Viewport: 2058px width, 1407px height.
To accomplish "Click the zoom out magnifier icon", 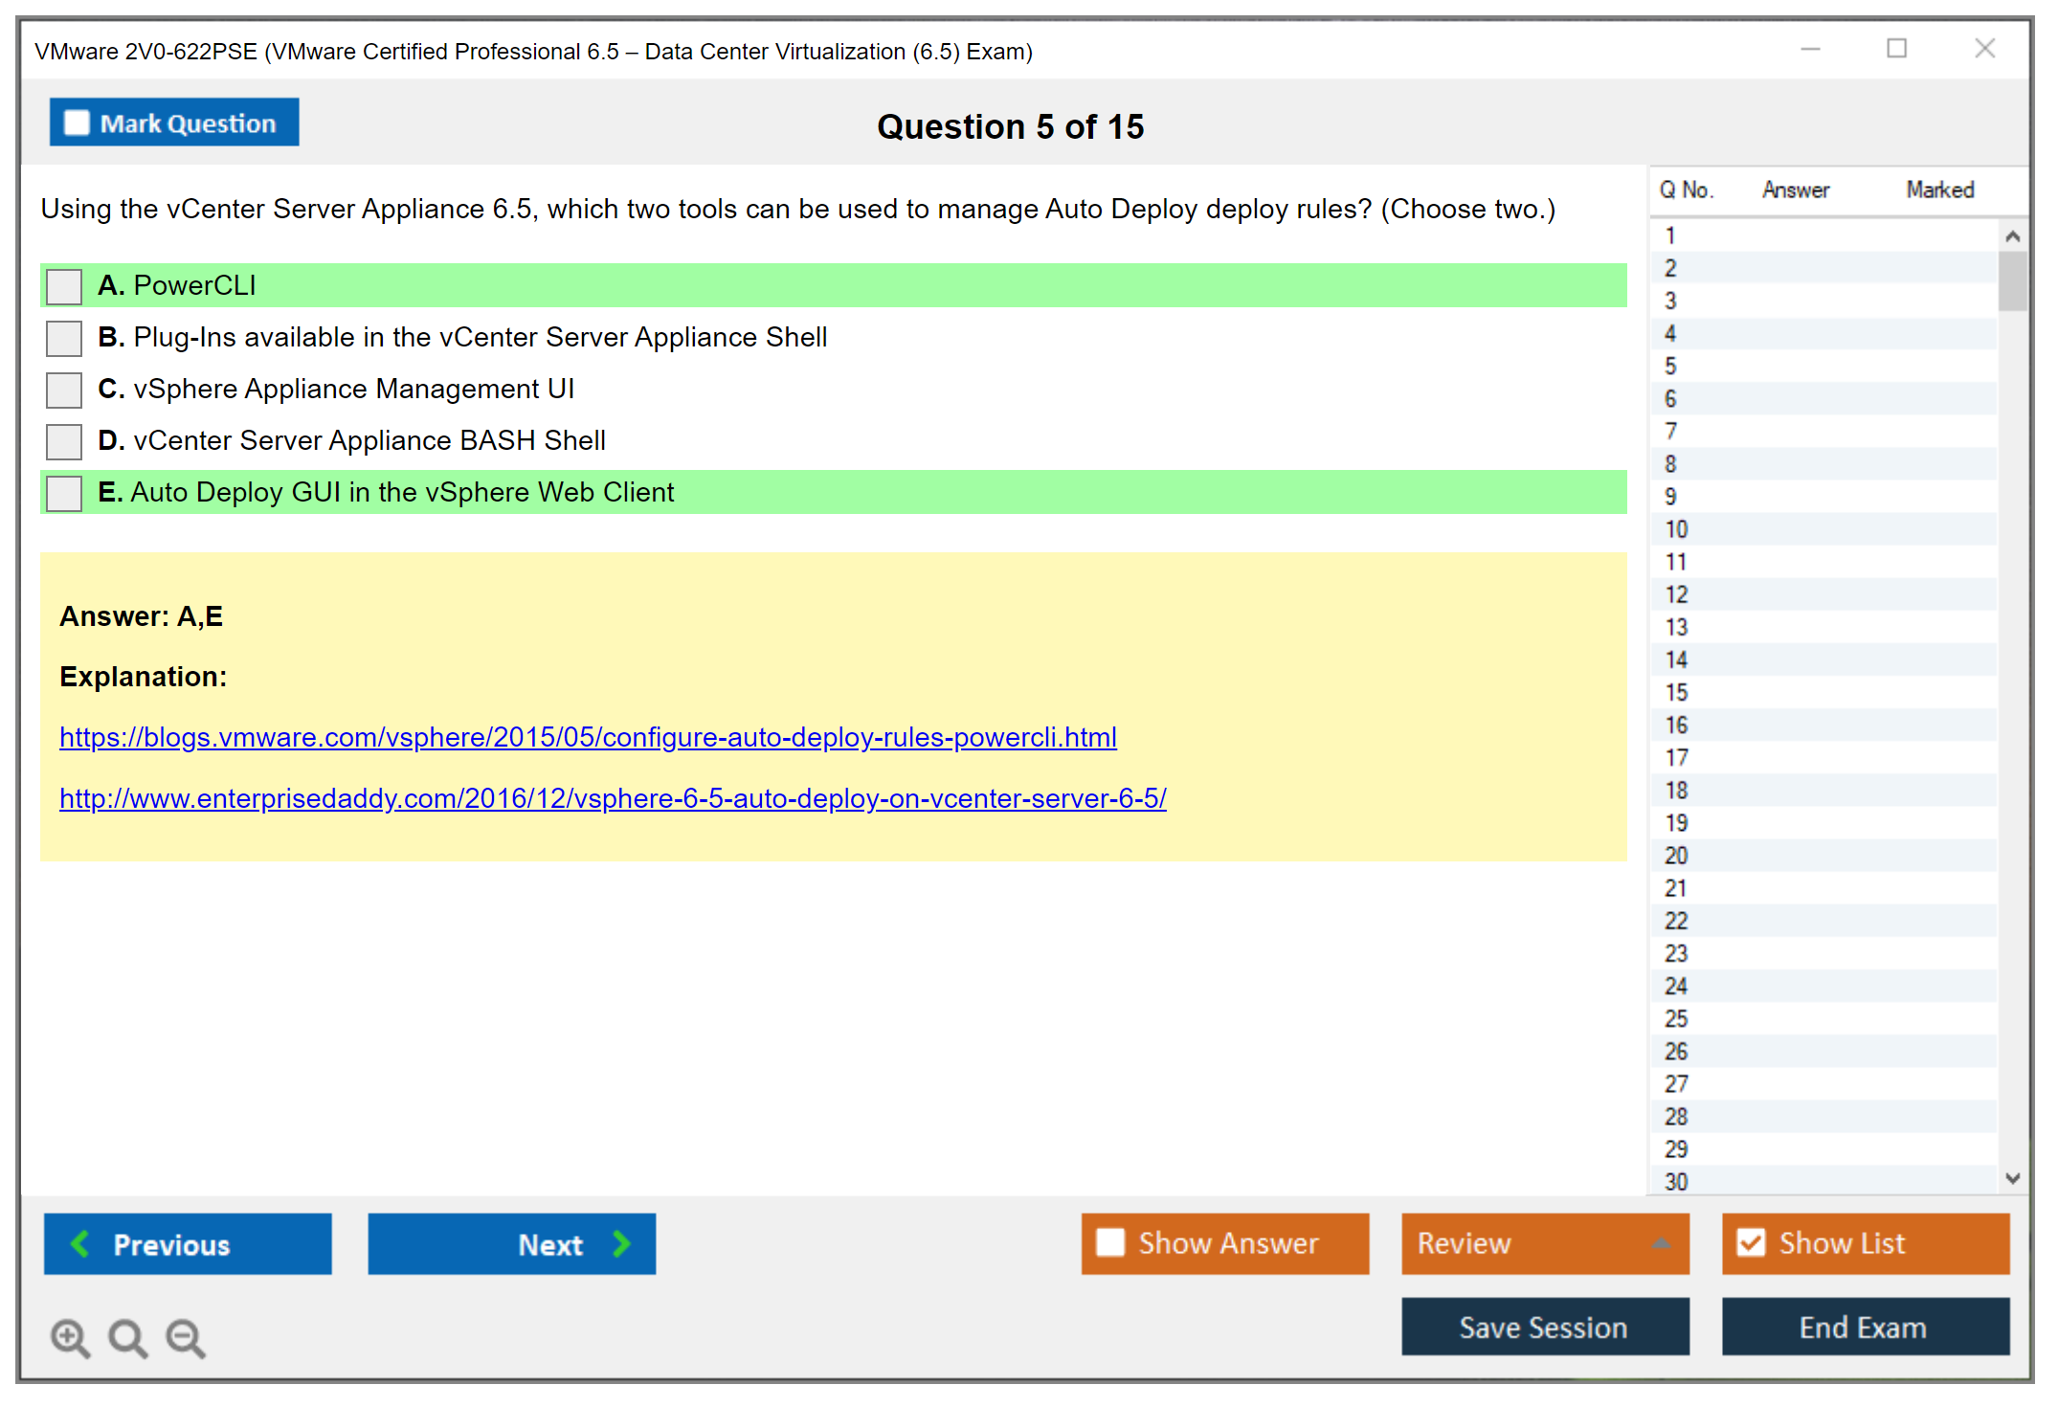I will click(x=185, y=1336).
